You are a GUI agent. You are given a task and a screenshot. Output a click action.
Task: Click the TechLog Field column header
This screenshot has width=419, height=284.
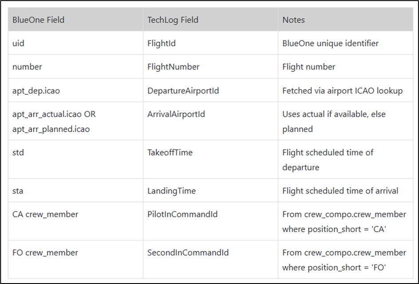210,19
